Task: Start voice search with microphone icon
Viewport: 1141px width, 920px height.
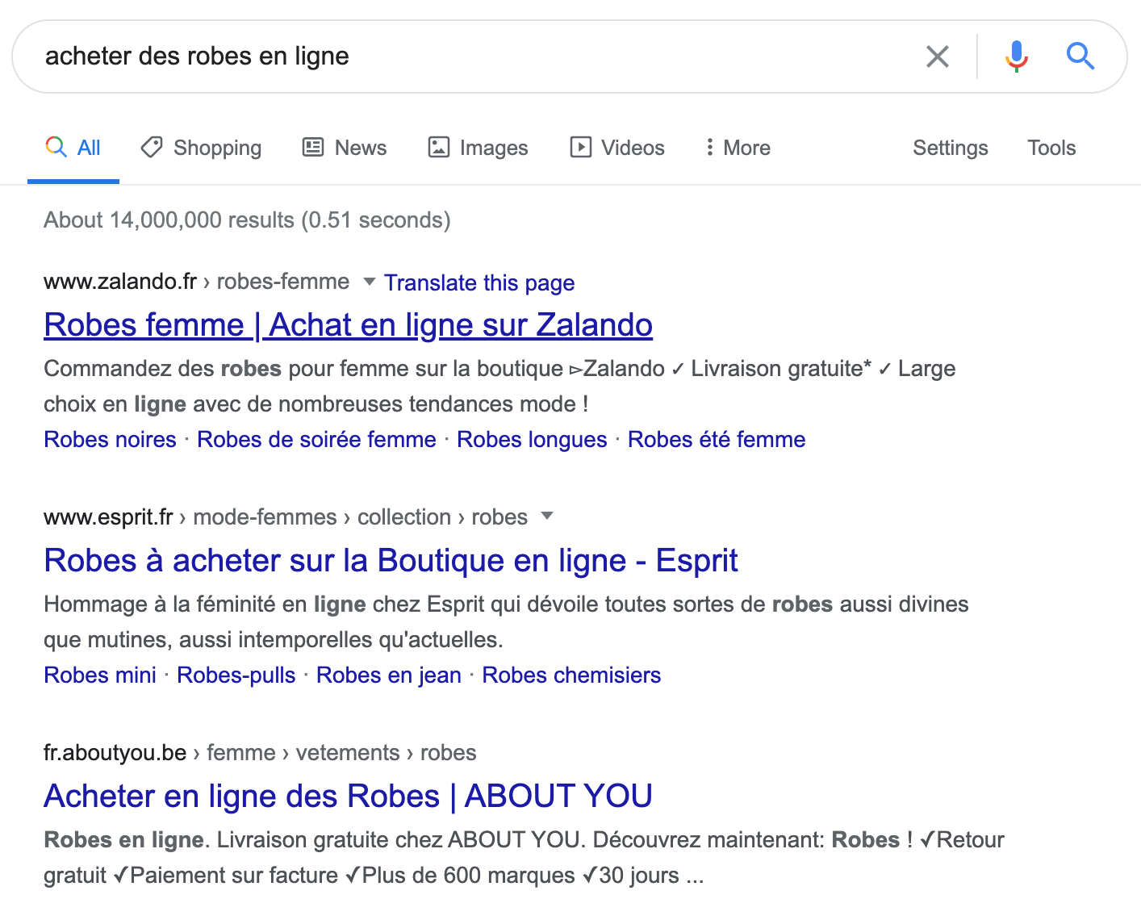Action: (1016, 56)
